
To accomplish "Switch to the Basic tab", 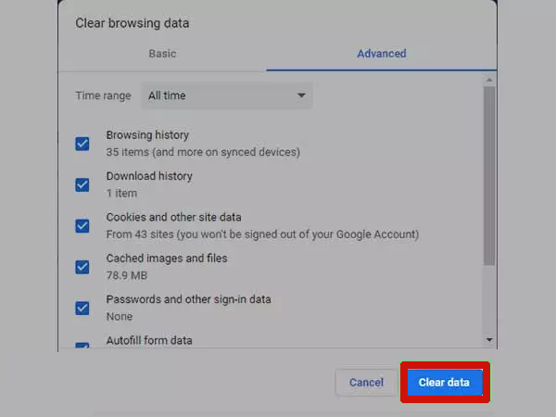I will [162, 54].
